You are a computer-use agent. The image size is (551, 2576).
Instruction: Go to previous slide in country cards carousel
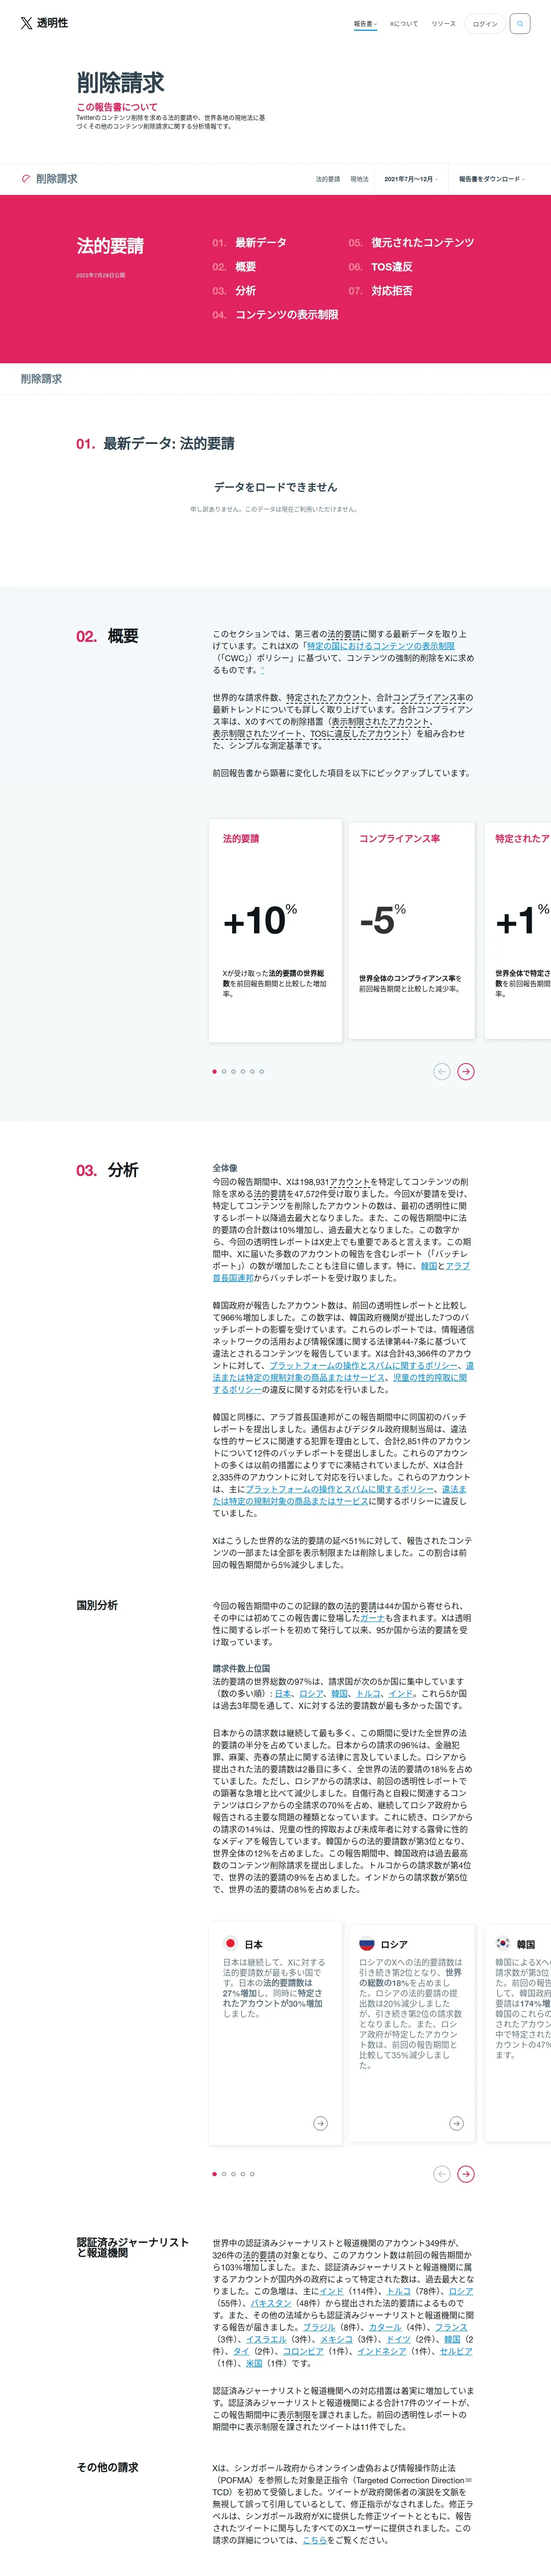click(x=442, y=2174)
